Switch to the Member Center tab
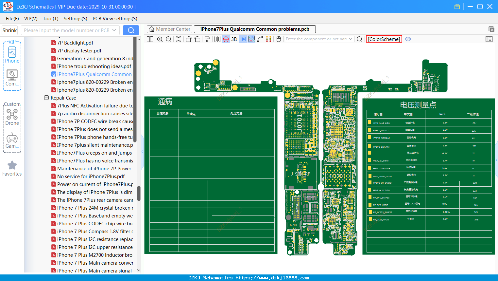498x281 pixels. (x=170, y=29)
